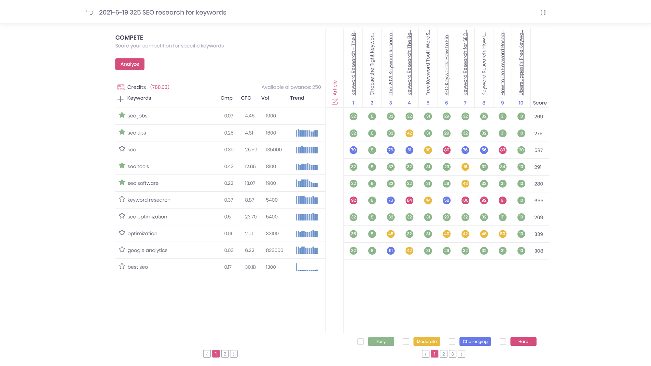The image size is (651, 366).
Task: Go to articles page 3
Action: pos(452,354)
